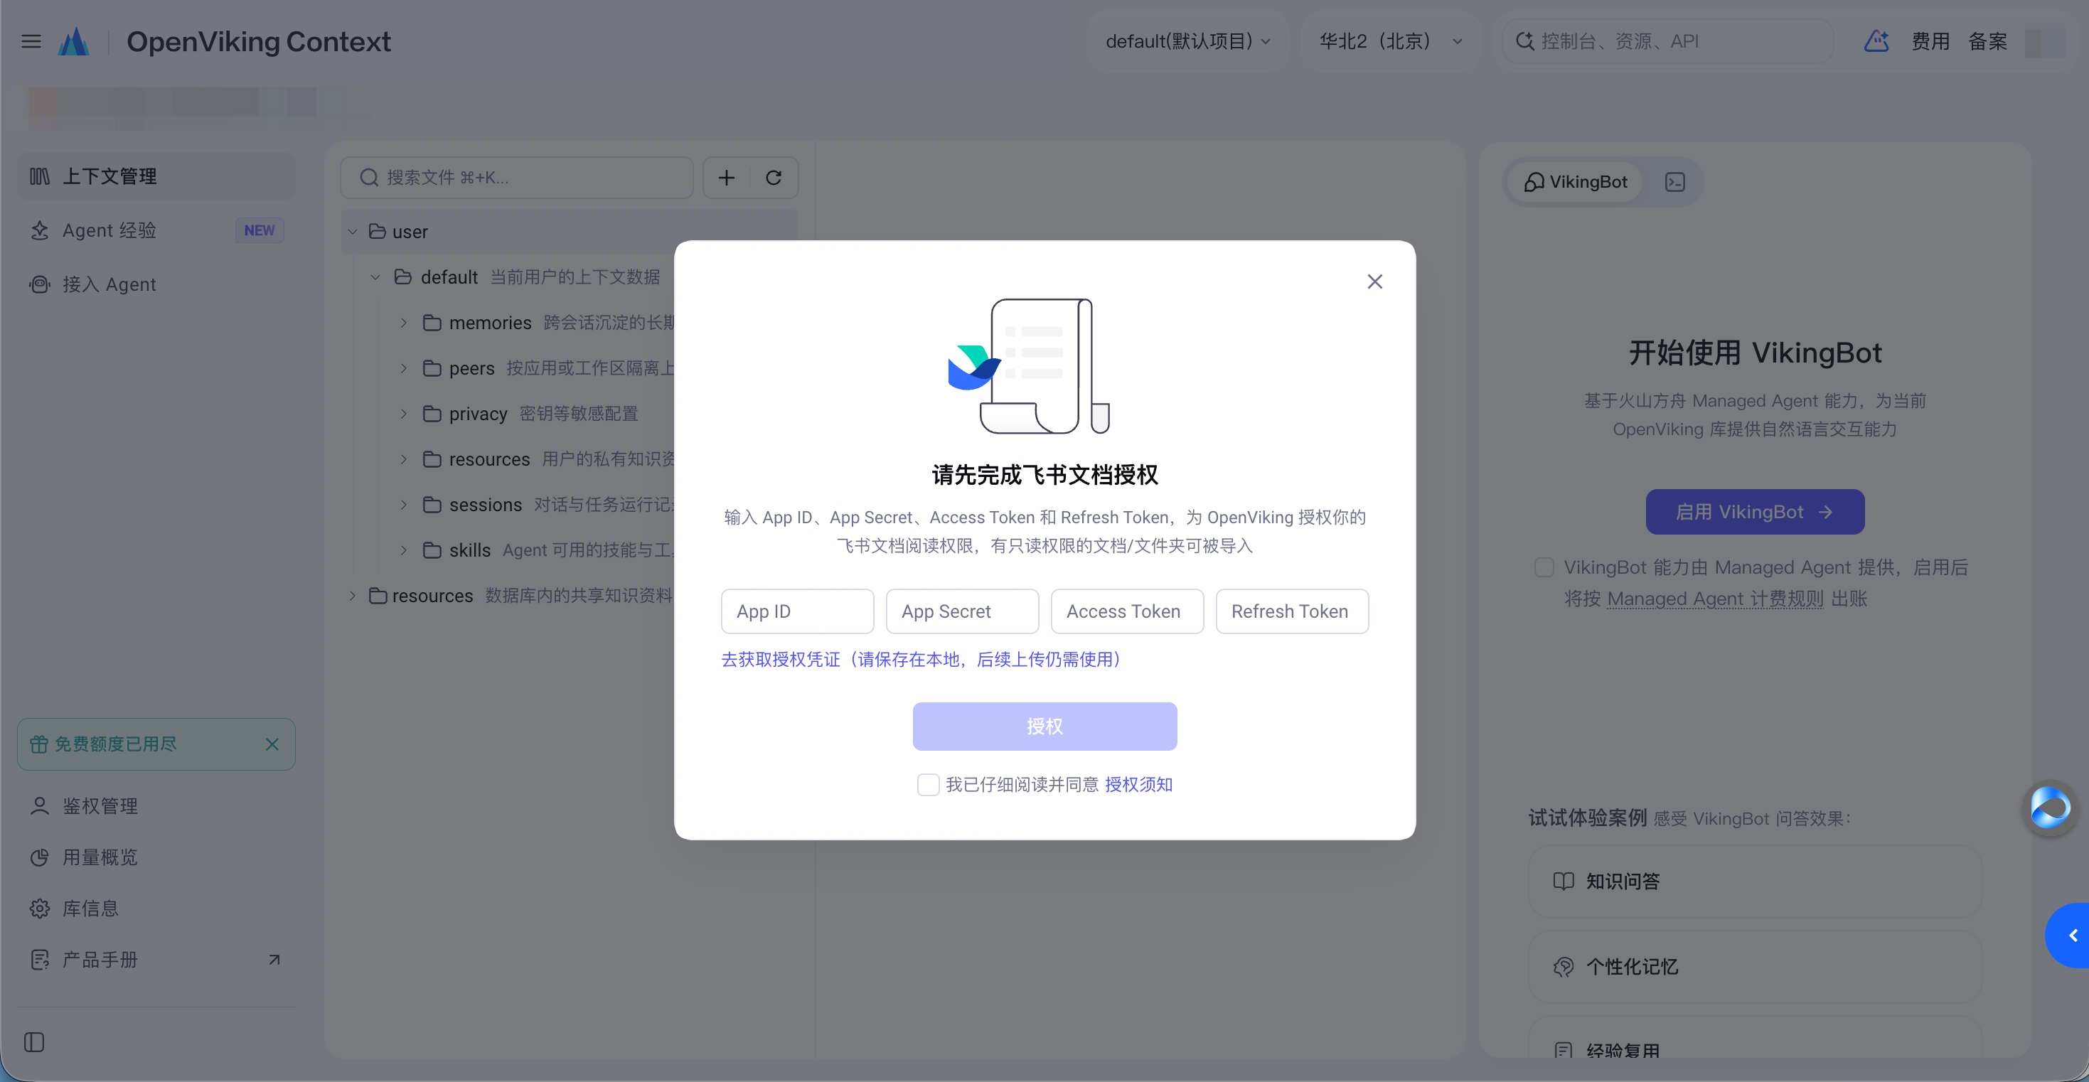Screen dimensions: 2089x1082
Task: Click the skills folder icon
Action: point(432,550)
